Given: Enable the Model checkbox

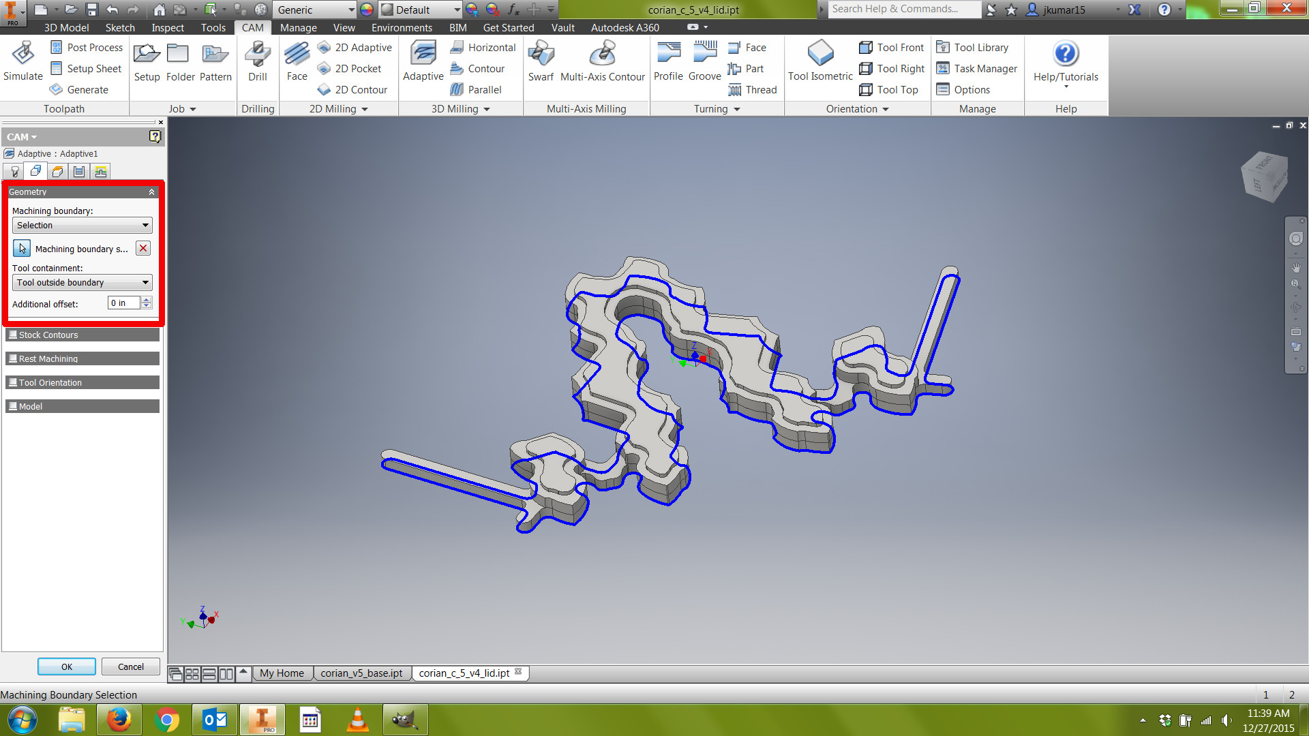Looking at the screenshot, I should (13, 406).
